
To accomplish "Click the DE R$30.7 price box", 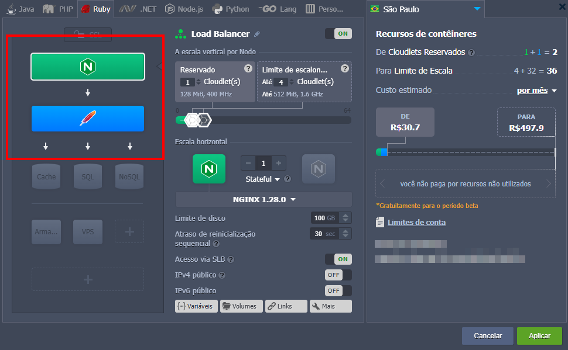I will [405, 122].
